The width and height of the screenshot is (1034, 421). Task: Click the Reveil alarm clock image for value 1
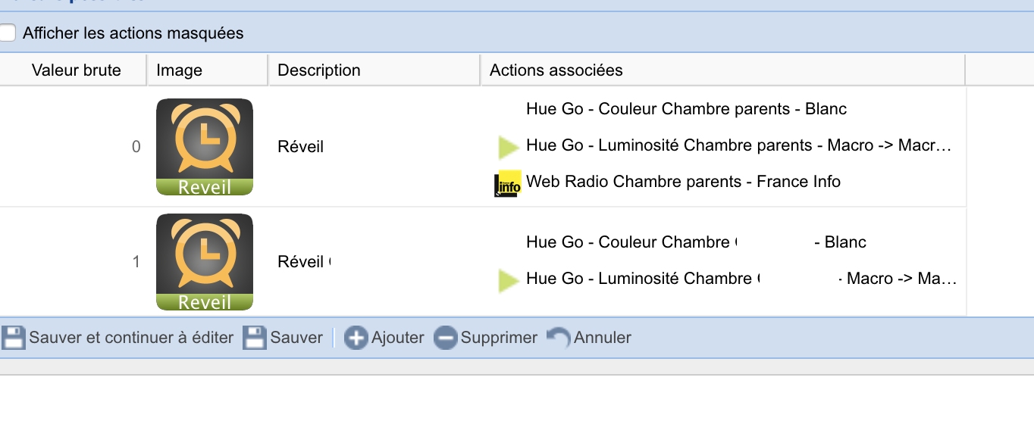(205, 262)
